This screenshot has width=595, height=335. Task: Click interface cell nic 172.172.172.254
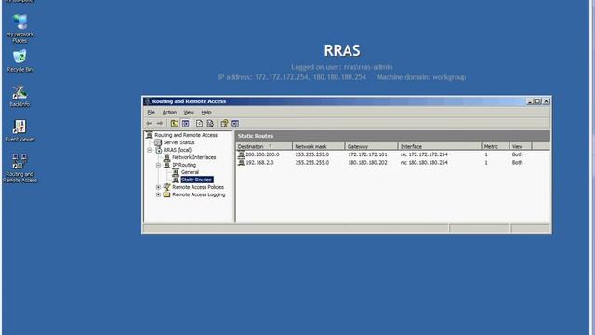[x=424, y=154]
